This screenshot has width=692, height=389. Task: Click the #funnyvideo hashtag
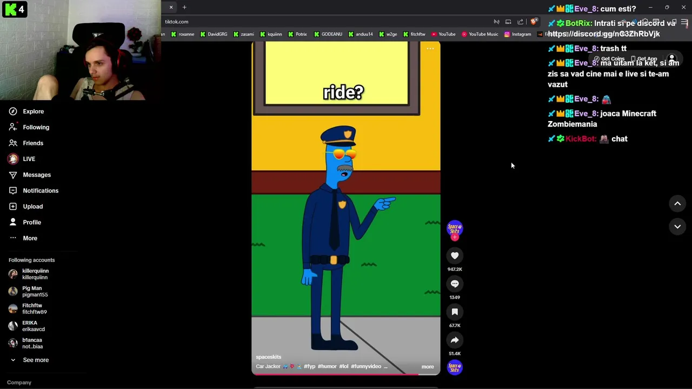366,366
